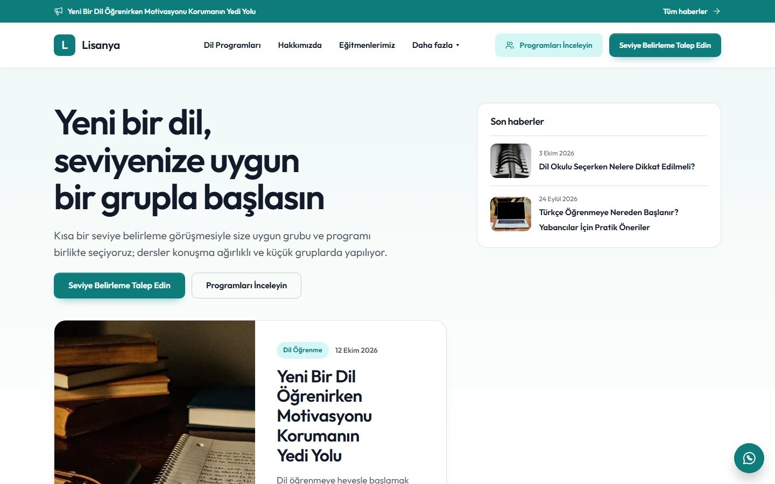This screenshot has height=484, width=775.
Task: Click the megaphone icon in the announcement bar
Action: coord(59,11)
